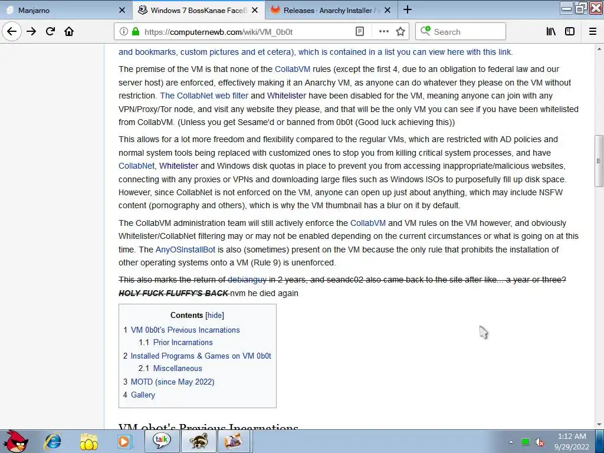
Task: Toggle the sidebar view
Action: (570, 31)
